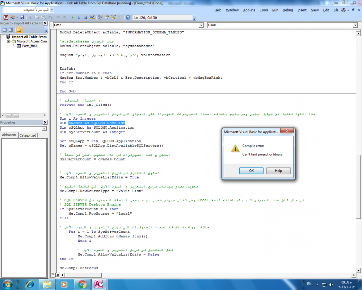362x290 pixels.
Task: Click Help in the Compile error dialog
Action: pos(278,171)
